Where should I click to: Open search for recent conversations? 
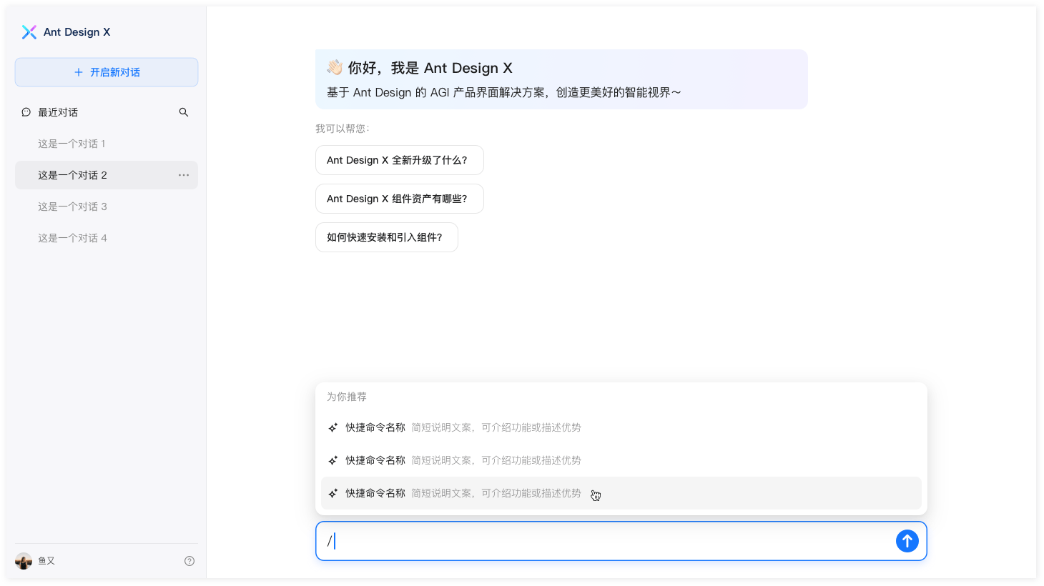184,112
